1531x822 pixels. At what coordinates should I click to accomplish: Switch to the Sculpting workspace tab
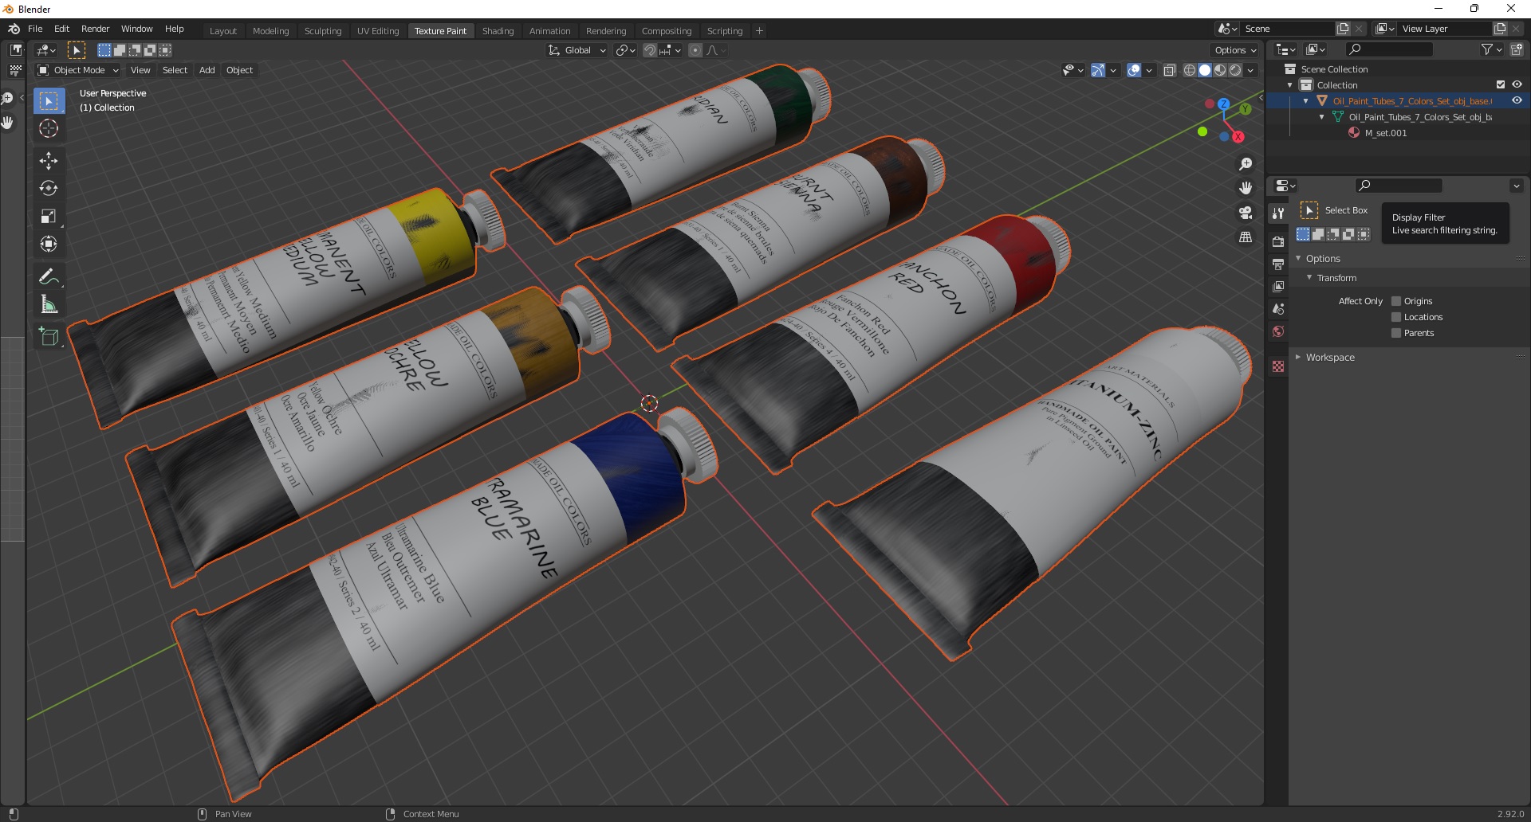[x=323, y=31]
